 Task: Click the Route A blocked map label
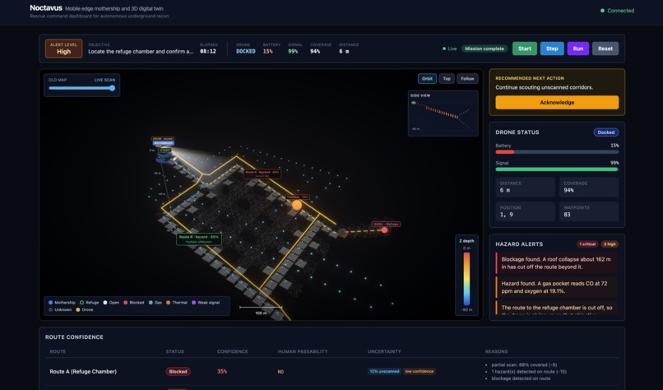coord(262,174)
